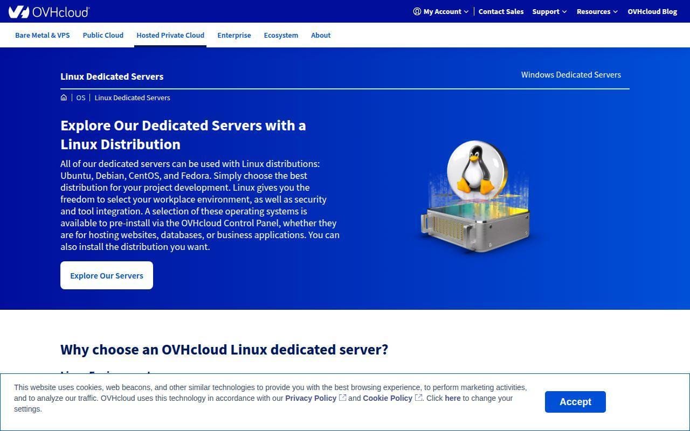Select the Linux Dedicated Servers tab
690x431 pixels.
112,77
